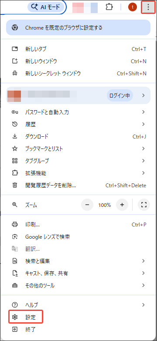Click the Ctrl+Shift+Delete shortcut text
The width and height of the screenshot is (157, 341).
[x=126, y=186]
